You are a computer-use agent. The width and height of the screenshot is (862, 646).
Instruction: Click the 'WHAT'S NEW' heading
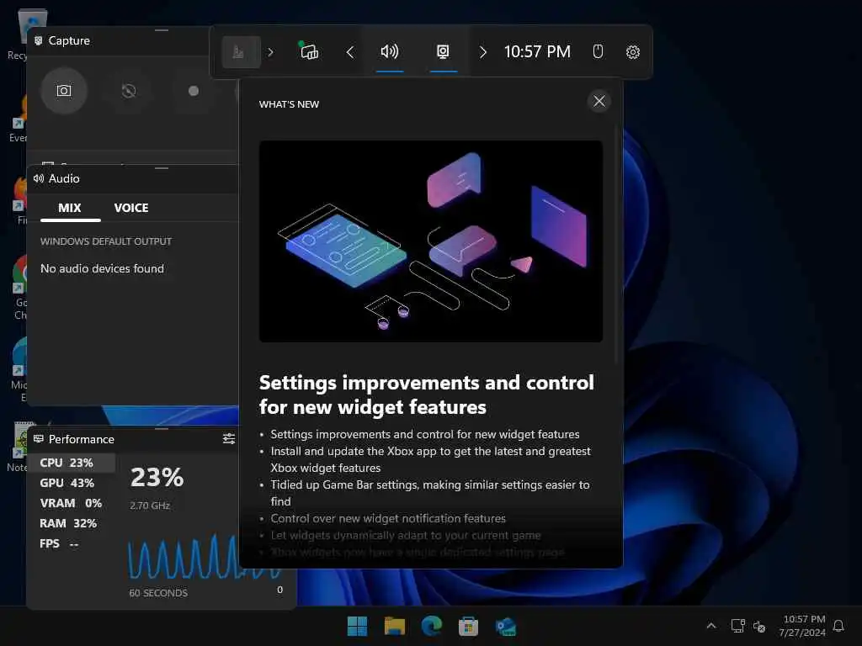pos(289,104)
